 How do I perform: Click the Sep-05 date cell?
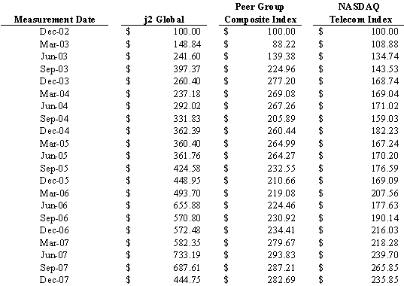pos(54,169)
